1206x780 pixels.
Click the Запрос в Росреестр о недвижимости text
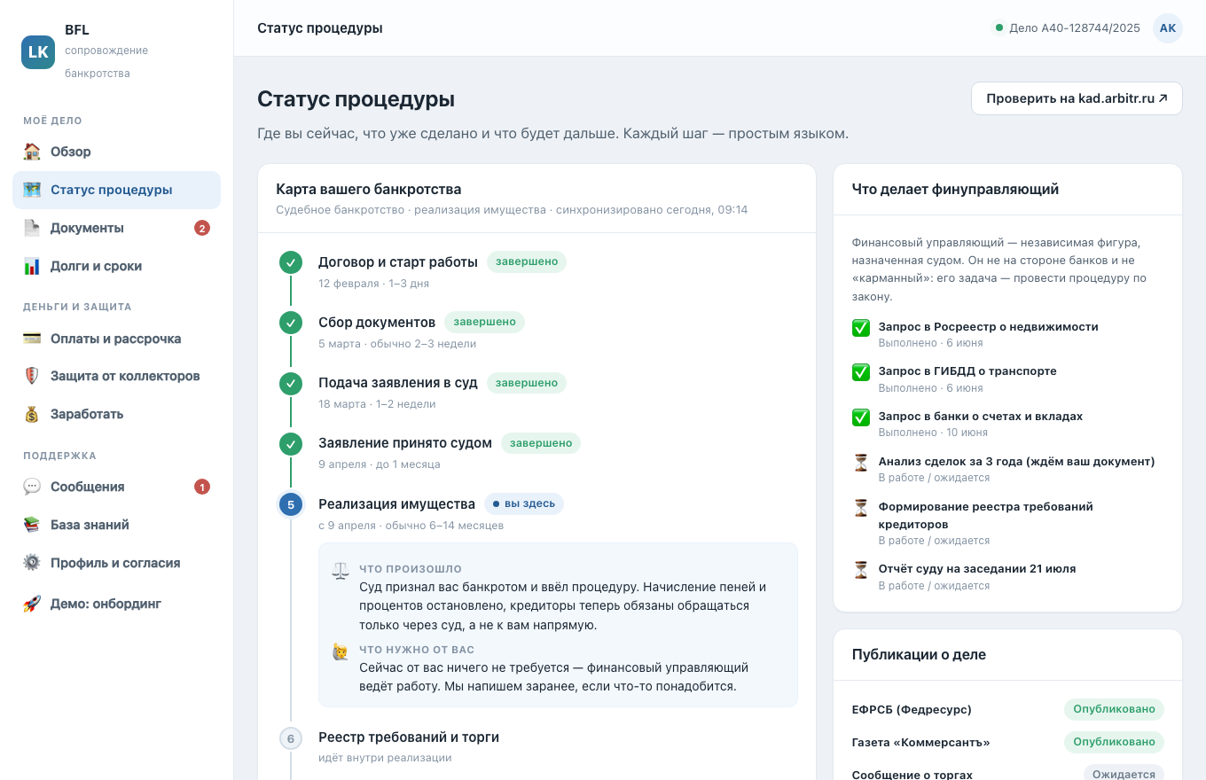click(x=988, y=327)
